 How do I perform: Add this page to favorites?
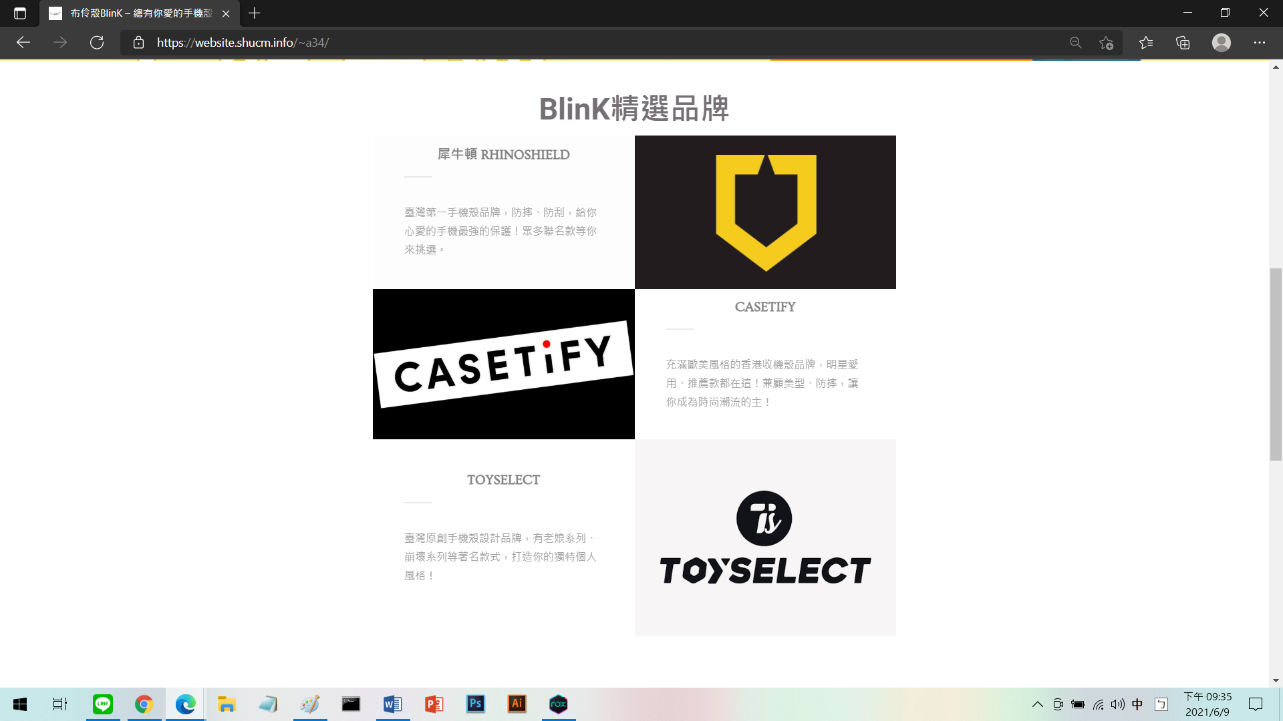(1106, 43)
